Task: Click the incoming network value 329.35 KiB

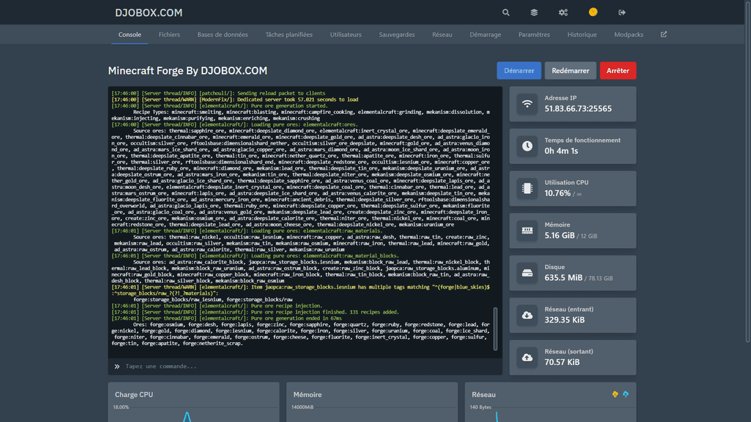Action: 564,320
